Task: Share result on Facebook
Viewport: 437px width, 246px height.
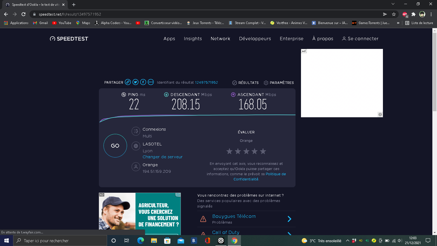Action: [x=143, y=82]
